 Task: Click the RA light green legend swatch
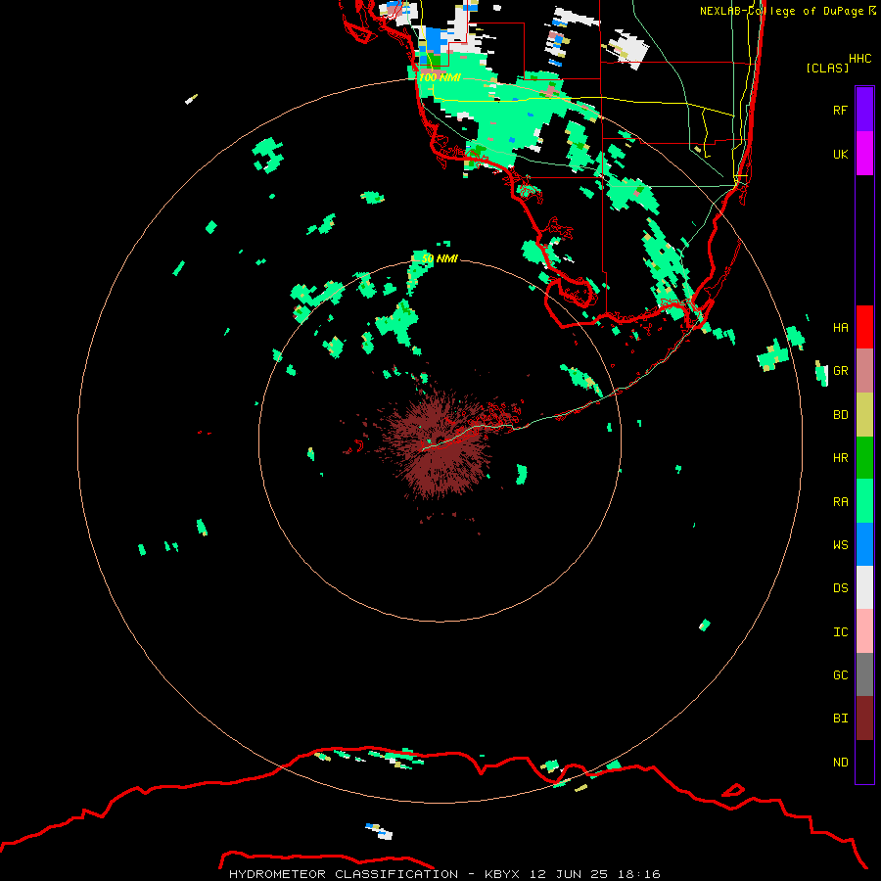(864, 501)
